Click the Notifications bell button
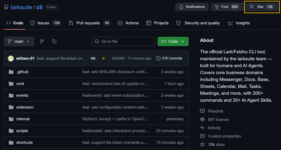 coord(192,7)
